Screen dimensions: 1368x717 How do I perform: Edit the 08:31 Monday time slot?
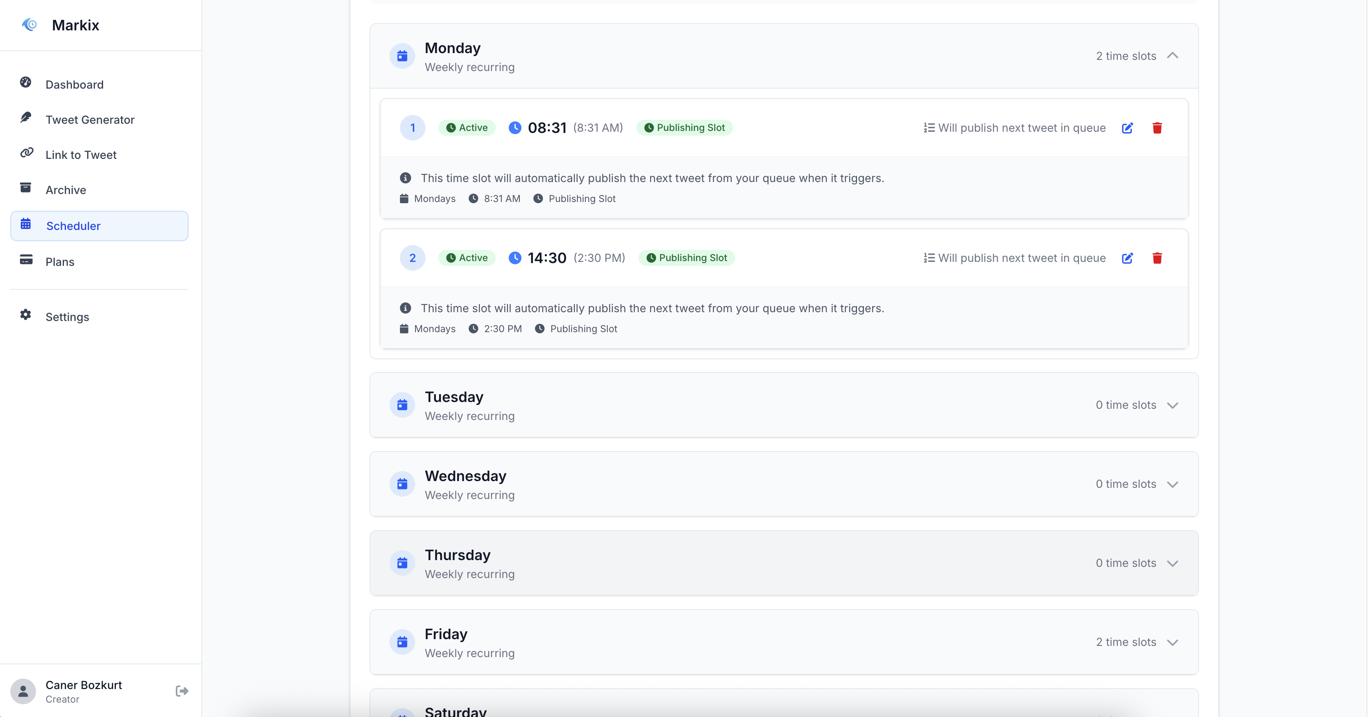click(1127, 128)
